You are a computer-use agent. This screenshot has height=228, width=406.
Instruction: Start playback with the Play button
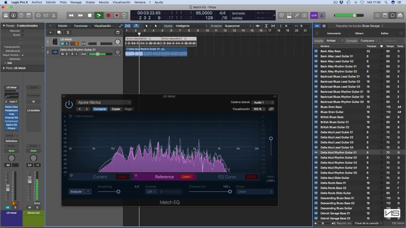[99, 15]
